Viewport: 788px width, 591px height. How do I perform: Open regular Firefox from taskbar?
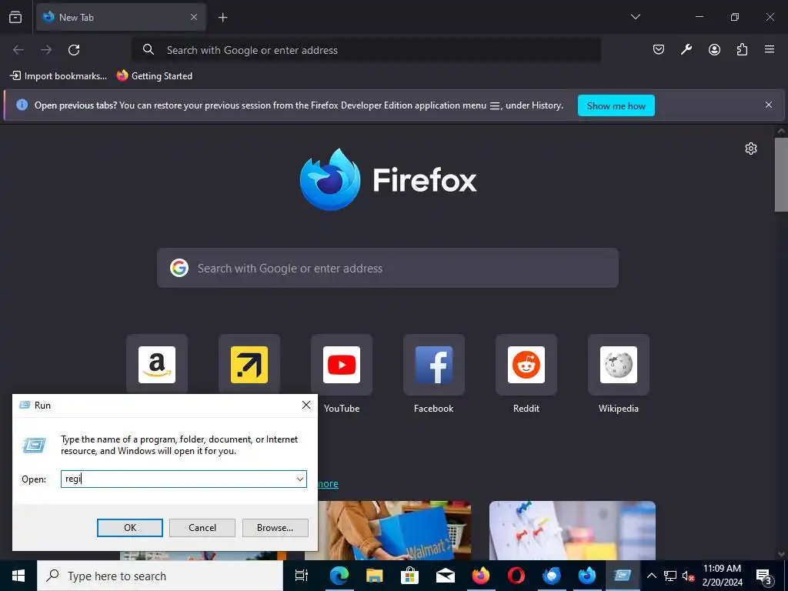(480, 576)
